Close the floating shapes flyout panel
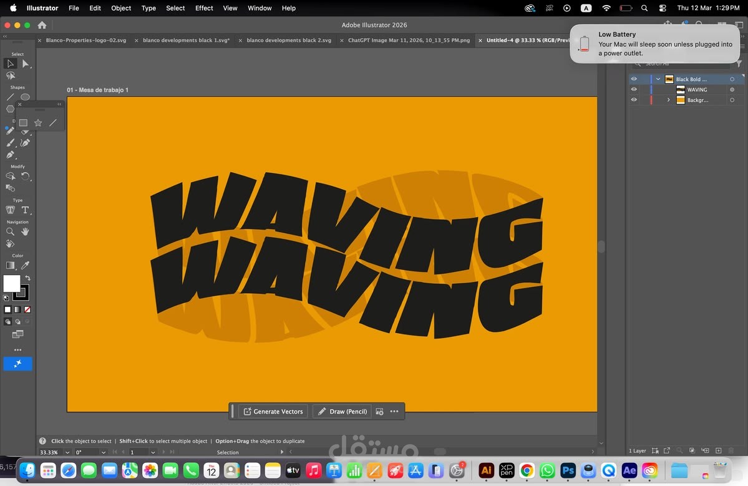 (19, 104)
